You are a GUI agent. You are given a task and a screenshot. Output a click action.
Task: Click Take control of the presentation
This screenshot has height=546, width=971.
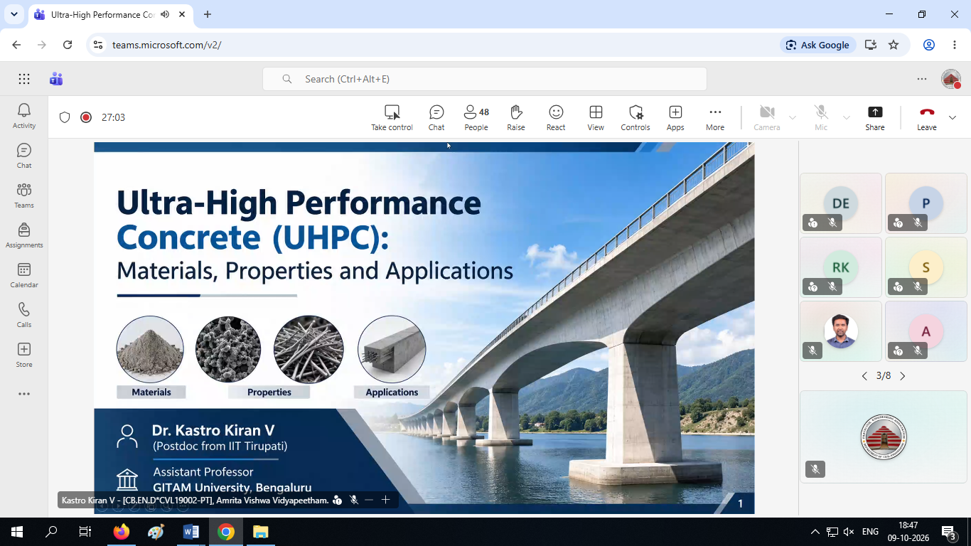tap(392, 117)
